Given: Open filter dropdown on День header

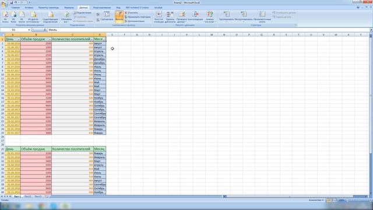Looking at the screenshot, I should coord(19,39).
